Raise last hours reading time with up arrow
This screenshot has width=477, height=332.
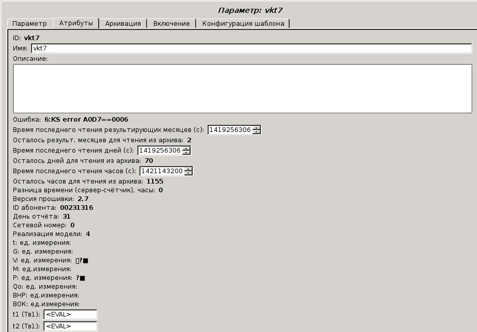pos(188,169)
